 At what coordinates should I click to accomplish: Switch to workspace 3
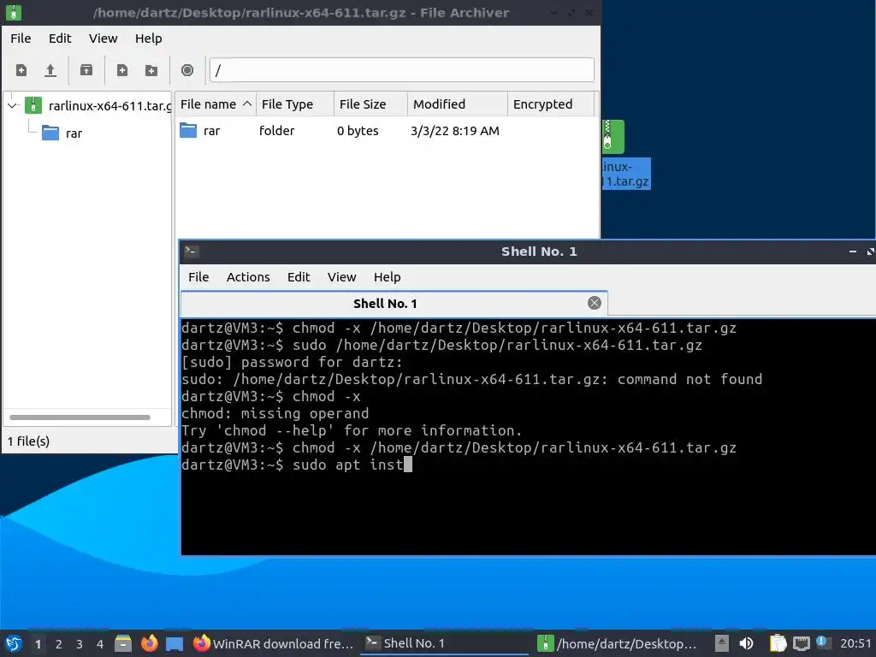click(x=80, y=644)
